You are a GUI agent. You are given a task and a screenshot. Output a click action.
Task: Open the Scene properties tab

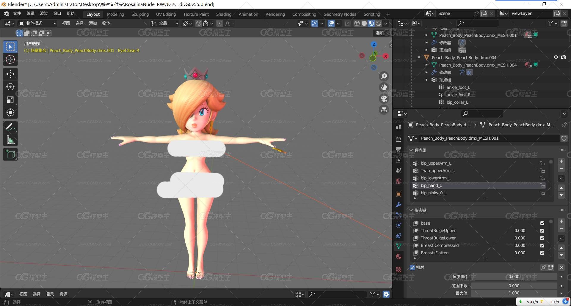pyautogui.click(x=399, y=171)
